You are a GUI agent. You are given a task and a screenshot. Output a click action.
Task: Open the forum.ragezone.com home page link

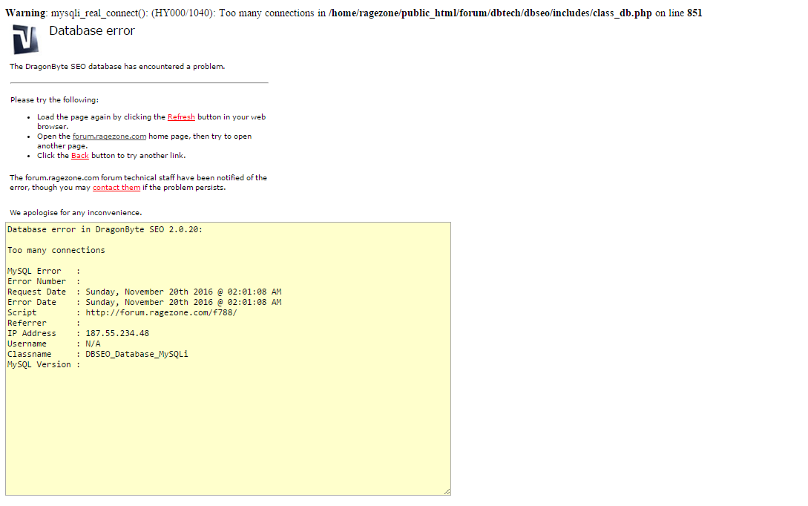click(109, 136)
